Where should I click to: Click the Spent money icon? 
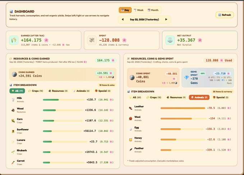pyautogui.click(x=92, y=40)
